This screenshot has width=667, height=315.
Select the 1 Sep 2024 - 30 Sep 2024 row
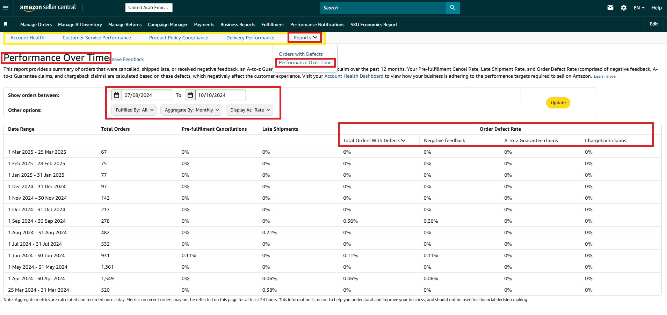[332, 221]
